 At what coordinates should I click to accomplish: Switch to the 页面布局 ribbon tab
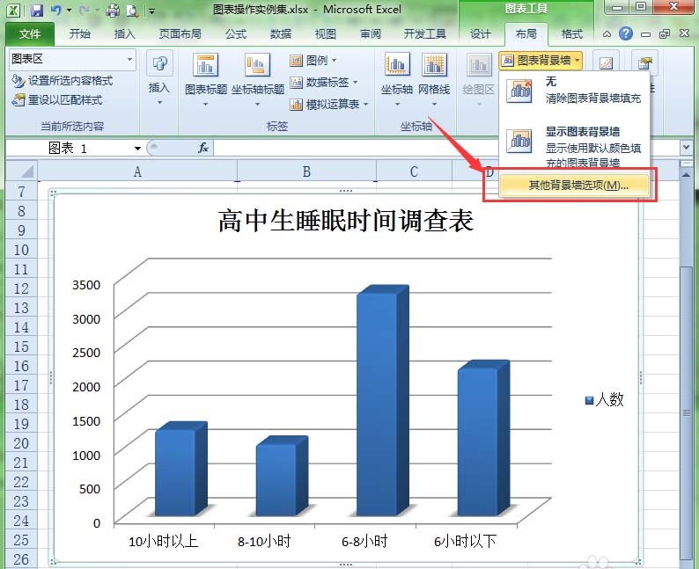point(180,34)
